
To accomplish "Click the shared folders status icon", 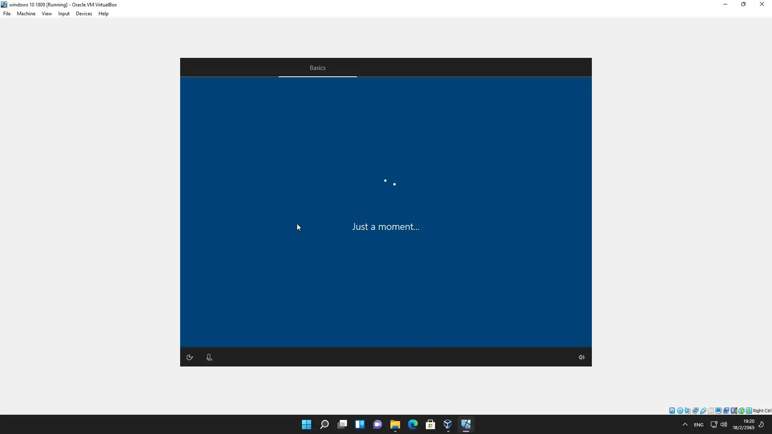I will 711,411.
